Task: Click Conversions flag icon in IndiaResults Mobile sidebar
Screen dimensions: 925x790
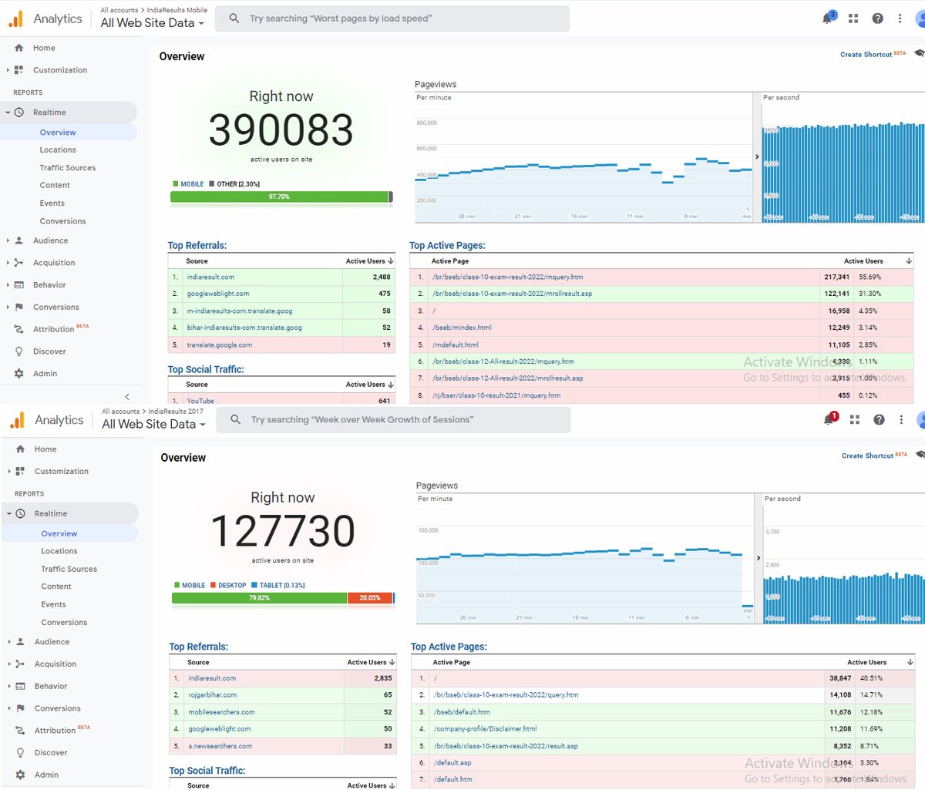Action: click(x=19, y=307)
